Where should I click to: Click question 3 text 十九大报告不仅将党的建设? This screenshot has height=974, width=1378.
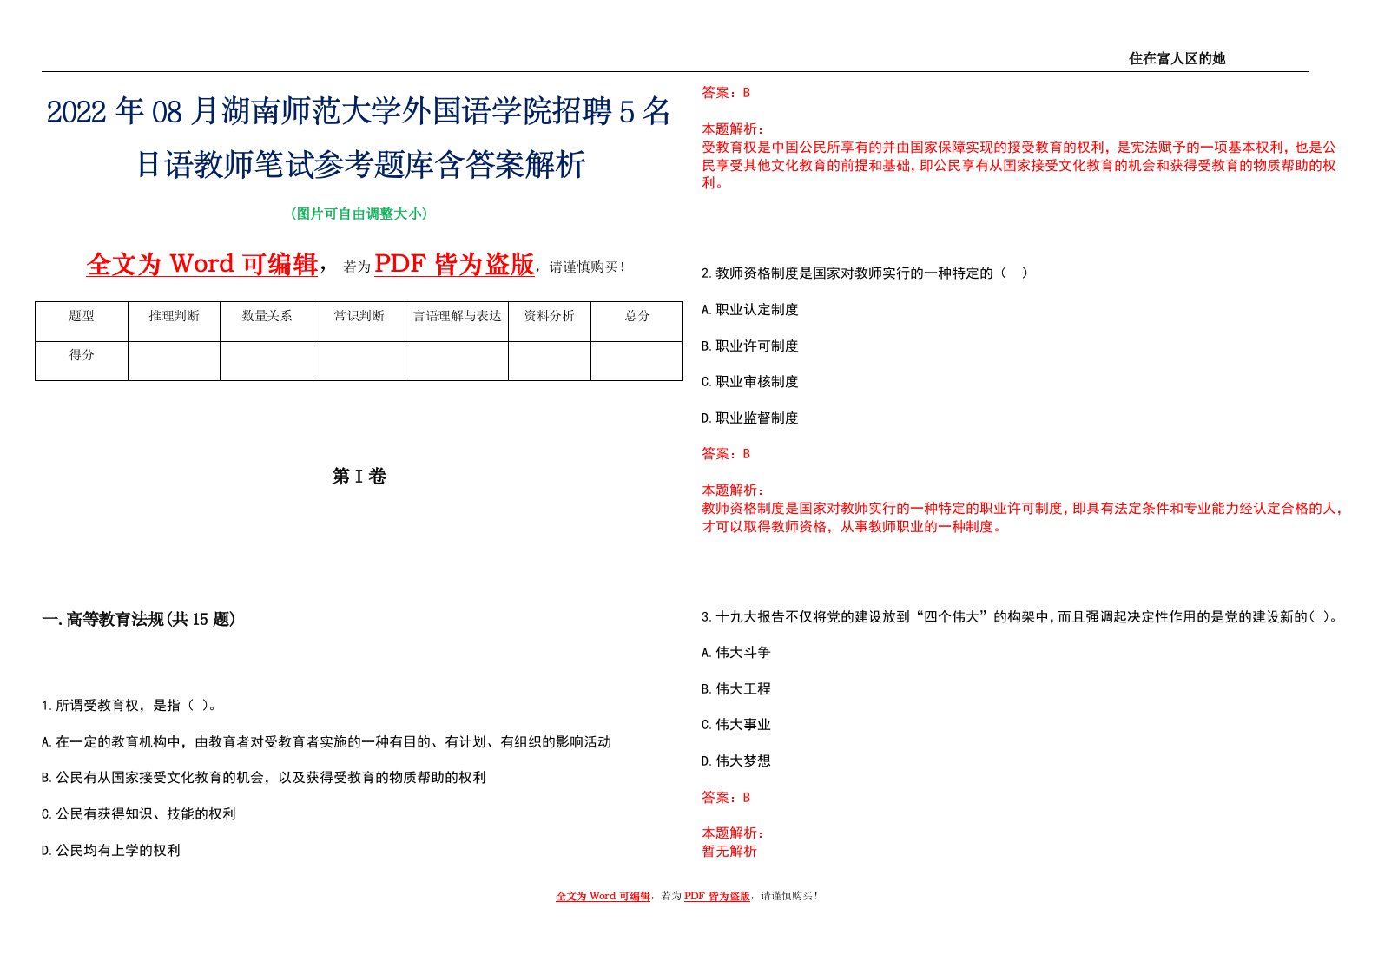[x=1021, y=617]
